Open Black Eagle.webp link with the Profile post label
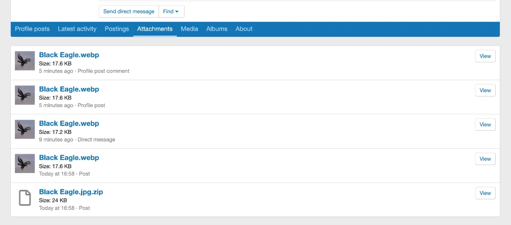Screen dimensions: 511x225 69,89
